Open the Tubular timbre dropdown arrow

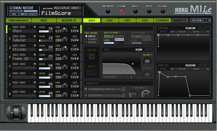click(35, 36)
